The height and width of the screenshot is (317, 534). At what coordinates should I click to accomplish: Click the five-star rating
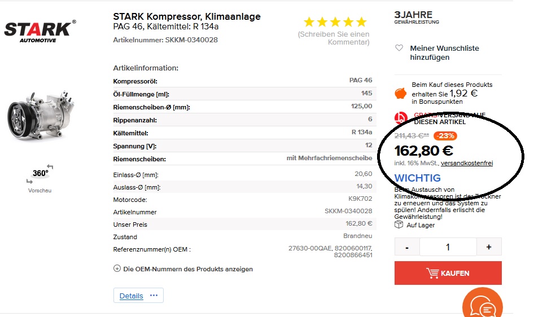pyautogui.click(x=335, y=23)
